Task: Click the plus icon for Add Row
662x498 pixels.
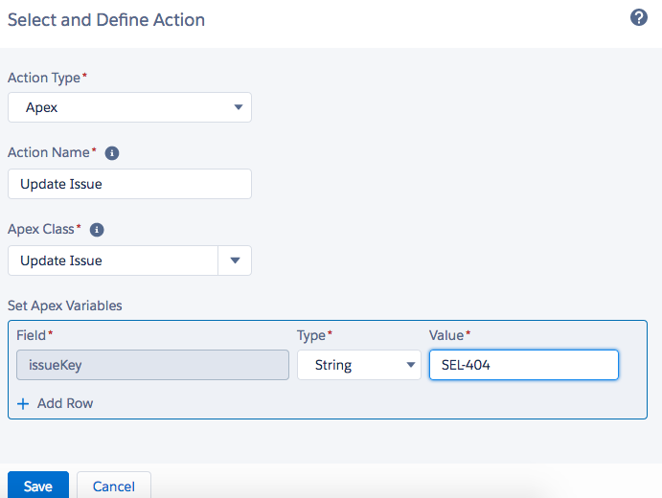Action: click(23, 403)
